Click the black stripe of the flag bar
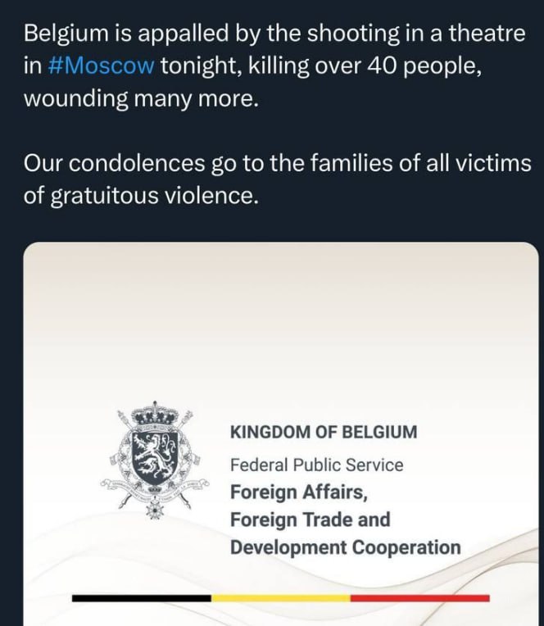Image resolution: width=544 pixels, height=626 pixels. pos(141,598)
